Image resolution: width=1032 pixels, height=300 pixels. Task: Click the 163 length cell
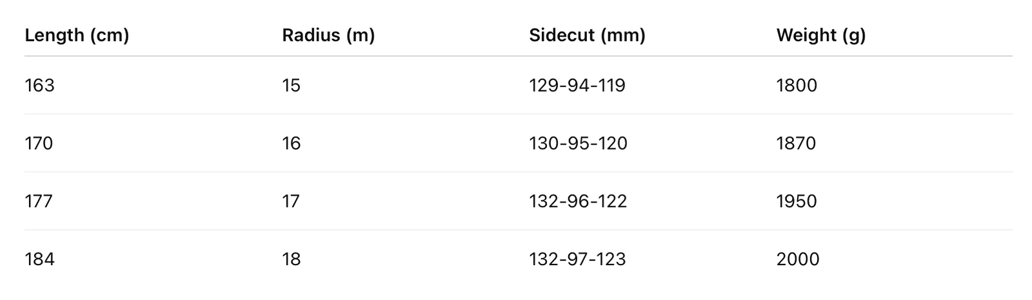click(x=39, y=86)
